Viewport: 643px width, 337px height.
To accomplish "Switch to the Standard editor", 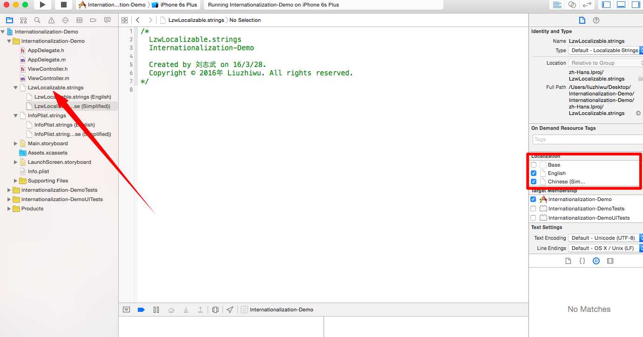I will coord(557,5).
